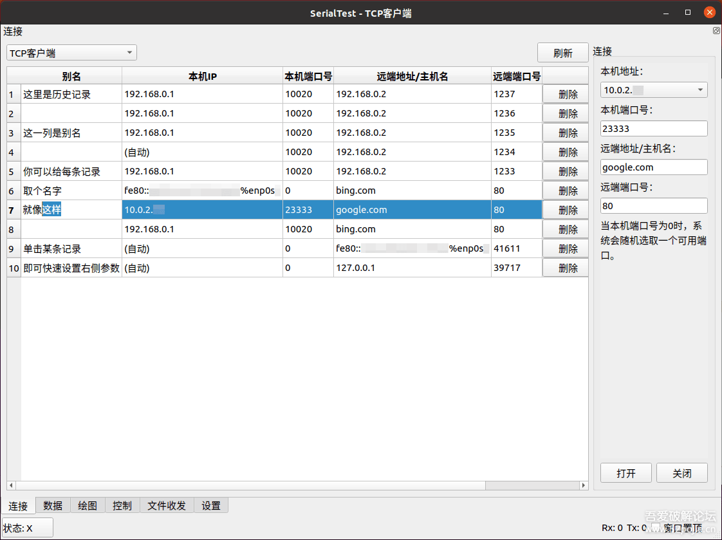Enable the 窗口置顶 checkbox
The height and width of the screenshot is (540, 722).
pos(656,527)
